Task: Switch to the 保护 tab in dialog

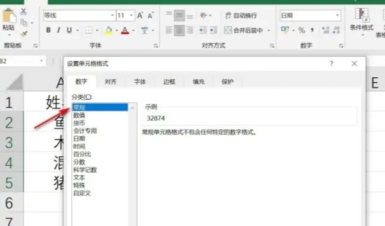Action: (227, 82)
